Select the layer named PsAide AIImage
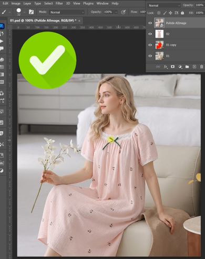The width and height of the screenshot is (205, 259). tap(176, 23)
